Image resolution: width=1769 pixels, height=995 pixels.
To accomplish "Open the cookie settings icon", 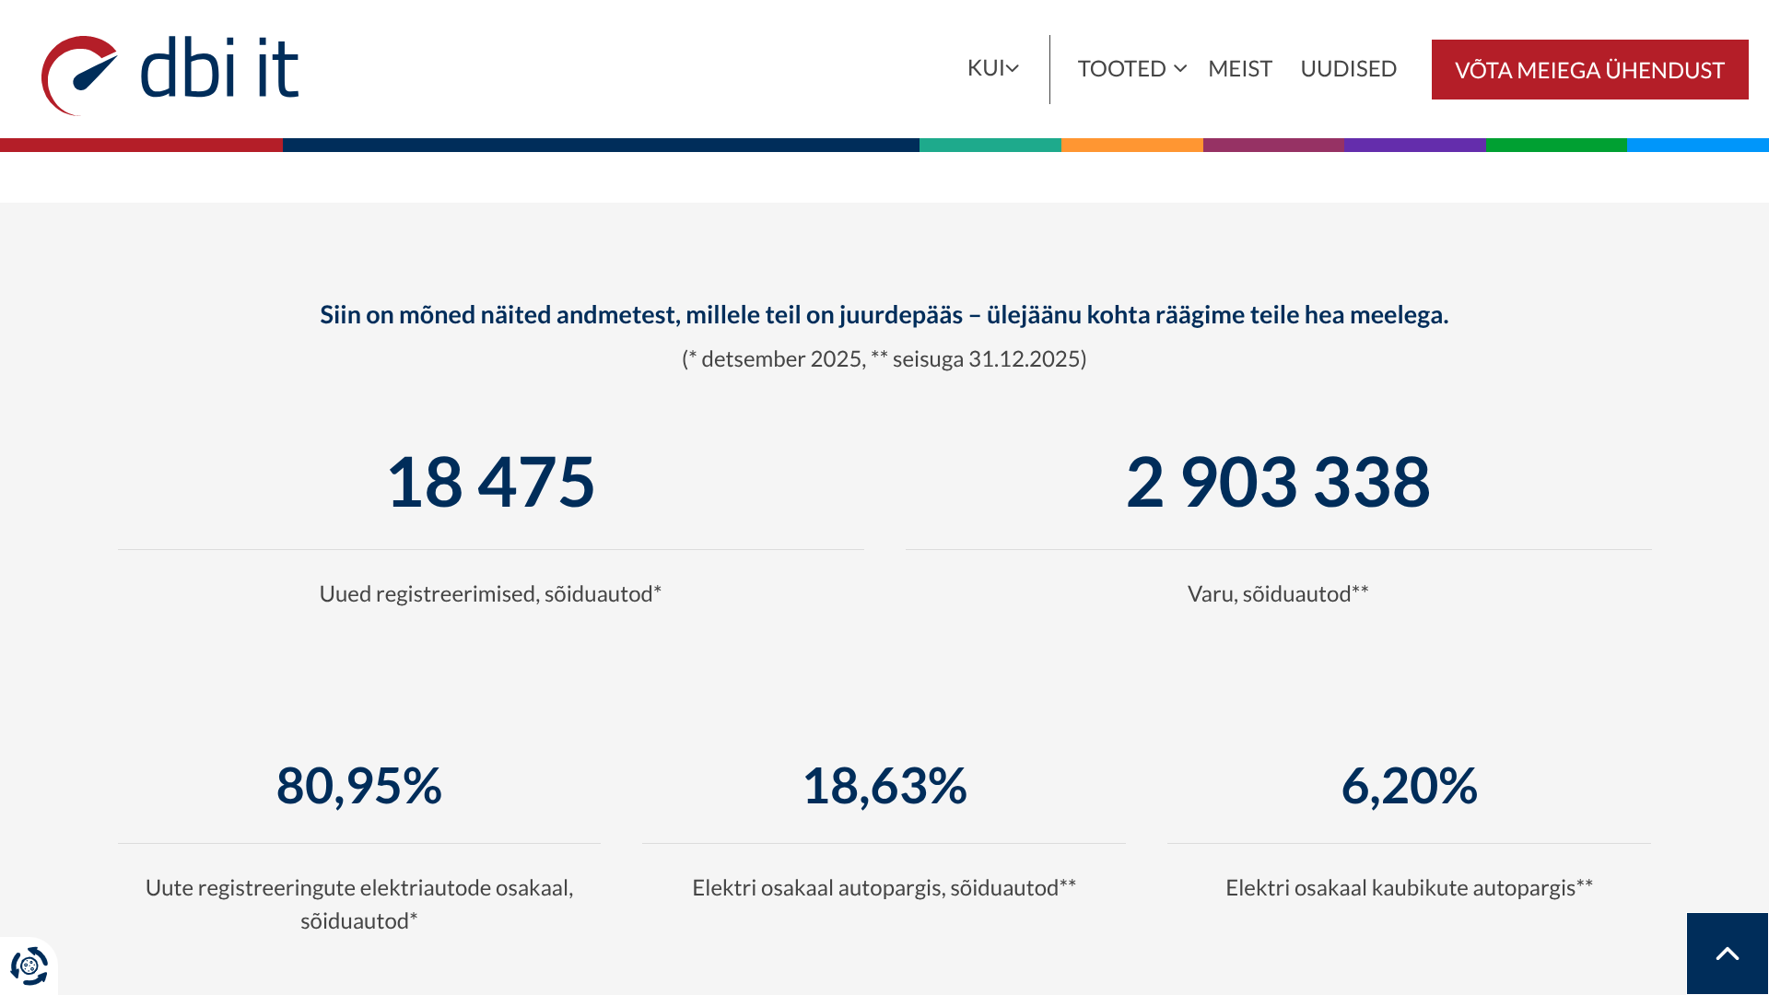I will [29, 966].
